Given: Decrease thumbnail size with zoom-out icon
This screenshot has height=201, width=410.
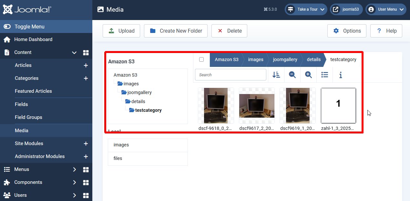Looking at the screenshot, I should [292, 75].
